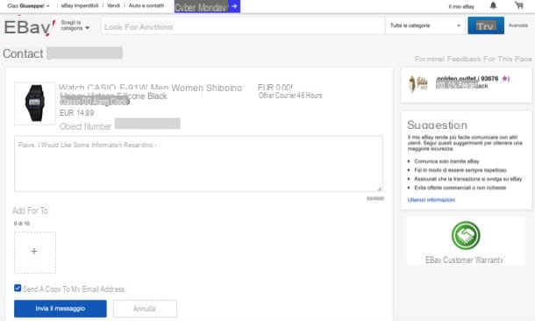This screenshot has height=321, width=535.
Task: Click the EUR 14,99 price text
Action: coord(77,113)
